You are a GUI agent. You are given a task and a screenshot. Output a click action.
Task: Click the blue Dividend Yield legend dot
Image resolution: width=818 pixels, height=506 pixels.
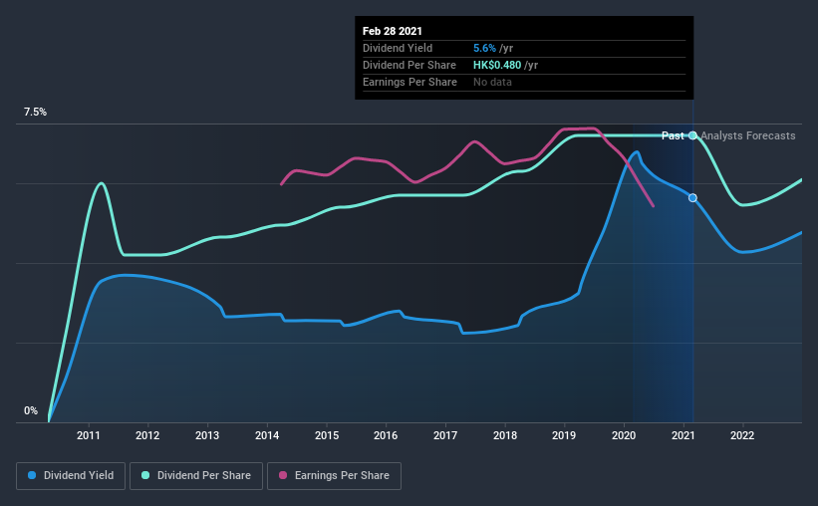coord(32,475)
